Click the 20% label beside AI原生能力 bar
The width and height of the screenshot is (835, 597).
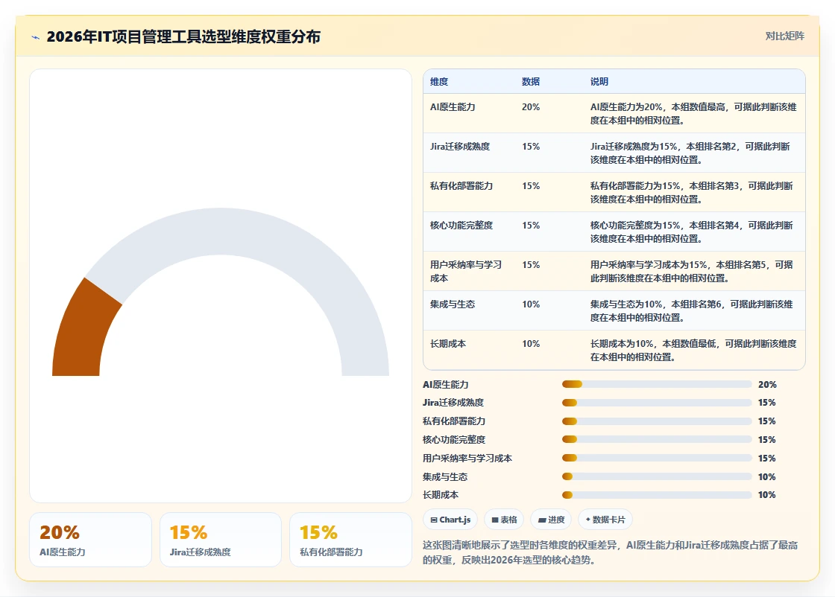coord(767,384)
